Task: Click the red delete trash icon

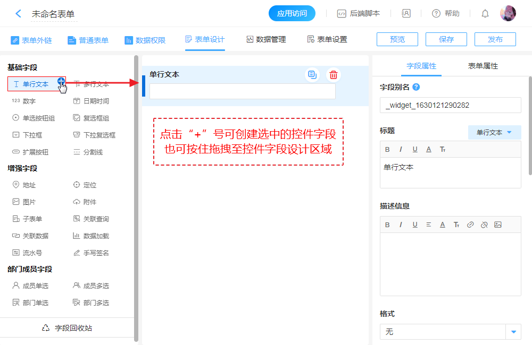Action: [333, 75]
